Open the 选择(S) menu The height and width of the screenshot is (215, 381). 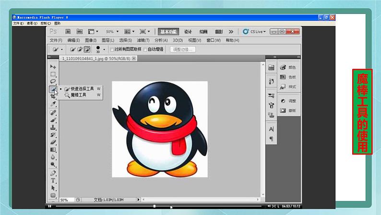point(125,40)
